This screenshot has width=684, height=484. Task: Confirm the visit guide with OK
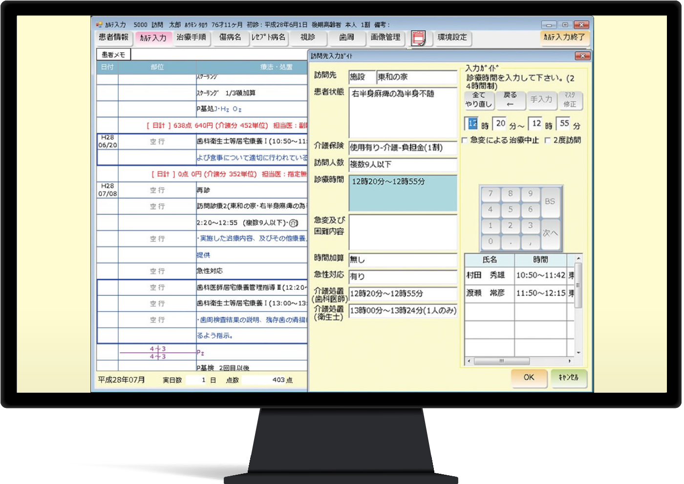[529, 378]
